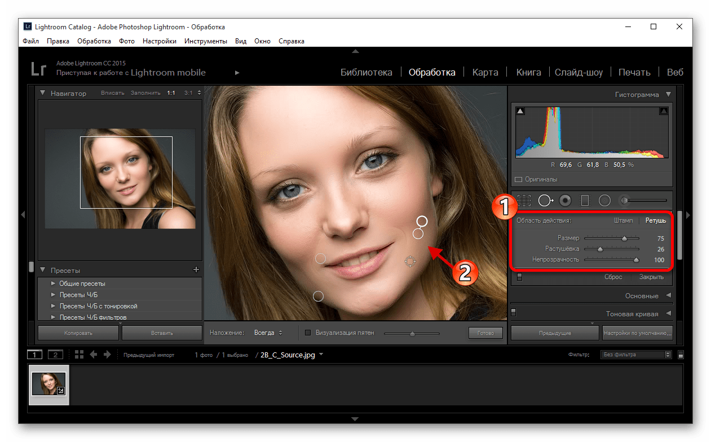Select the Graduated Filter tool icon
The height and width of the screenshot is (442, 711).
click(585, 200)
